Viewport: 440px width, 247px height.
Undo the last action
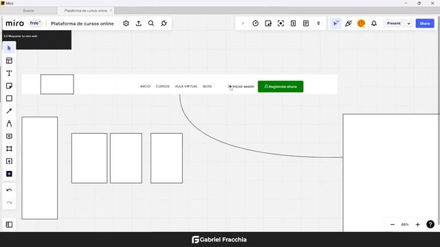9,190
